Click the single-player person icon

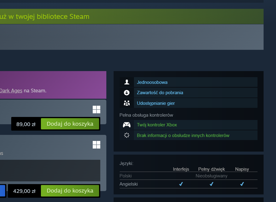pos(127,82)
